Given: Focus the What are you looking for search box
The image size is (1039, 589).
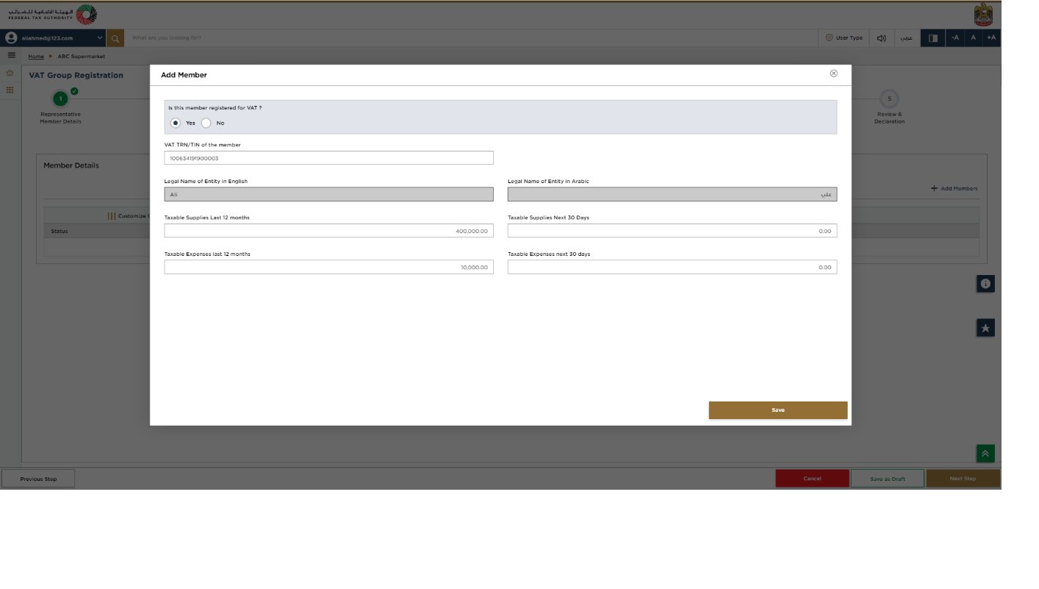Looking at the screenshot, I should 470,38.
